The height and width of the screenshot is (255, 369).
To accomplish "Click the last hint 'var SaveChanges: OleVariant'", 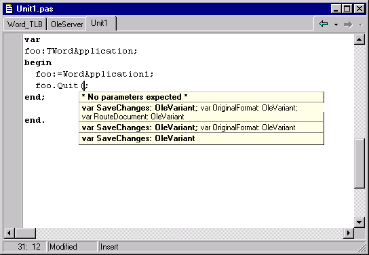I will pos(201,138).
